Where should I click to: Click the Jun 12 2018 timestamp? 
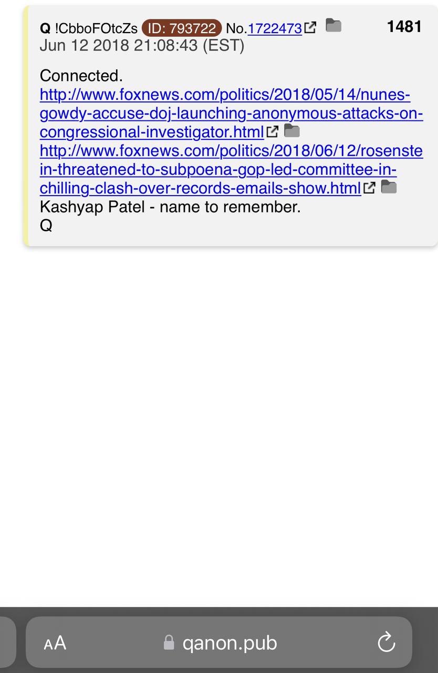142,46
